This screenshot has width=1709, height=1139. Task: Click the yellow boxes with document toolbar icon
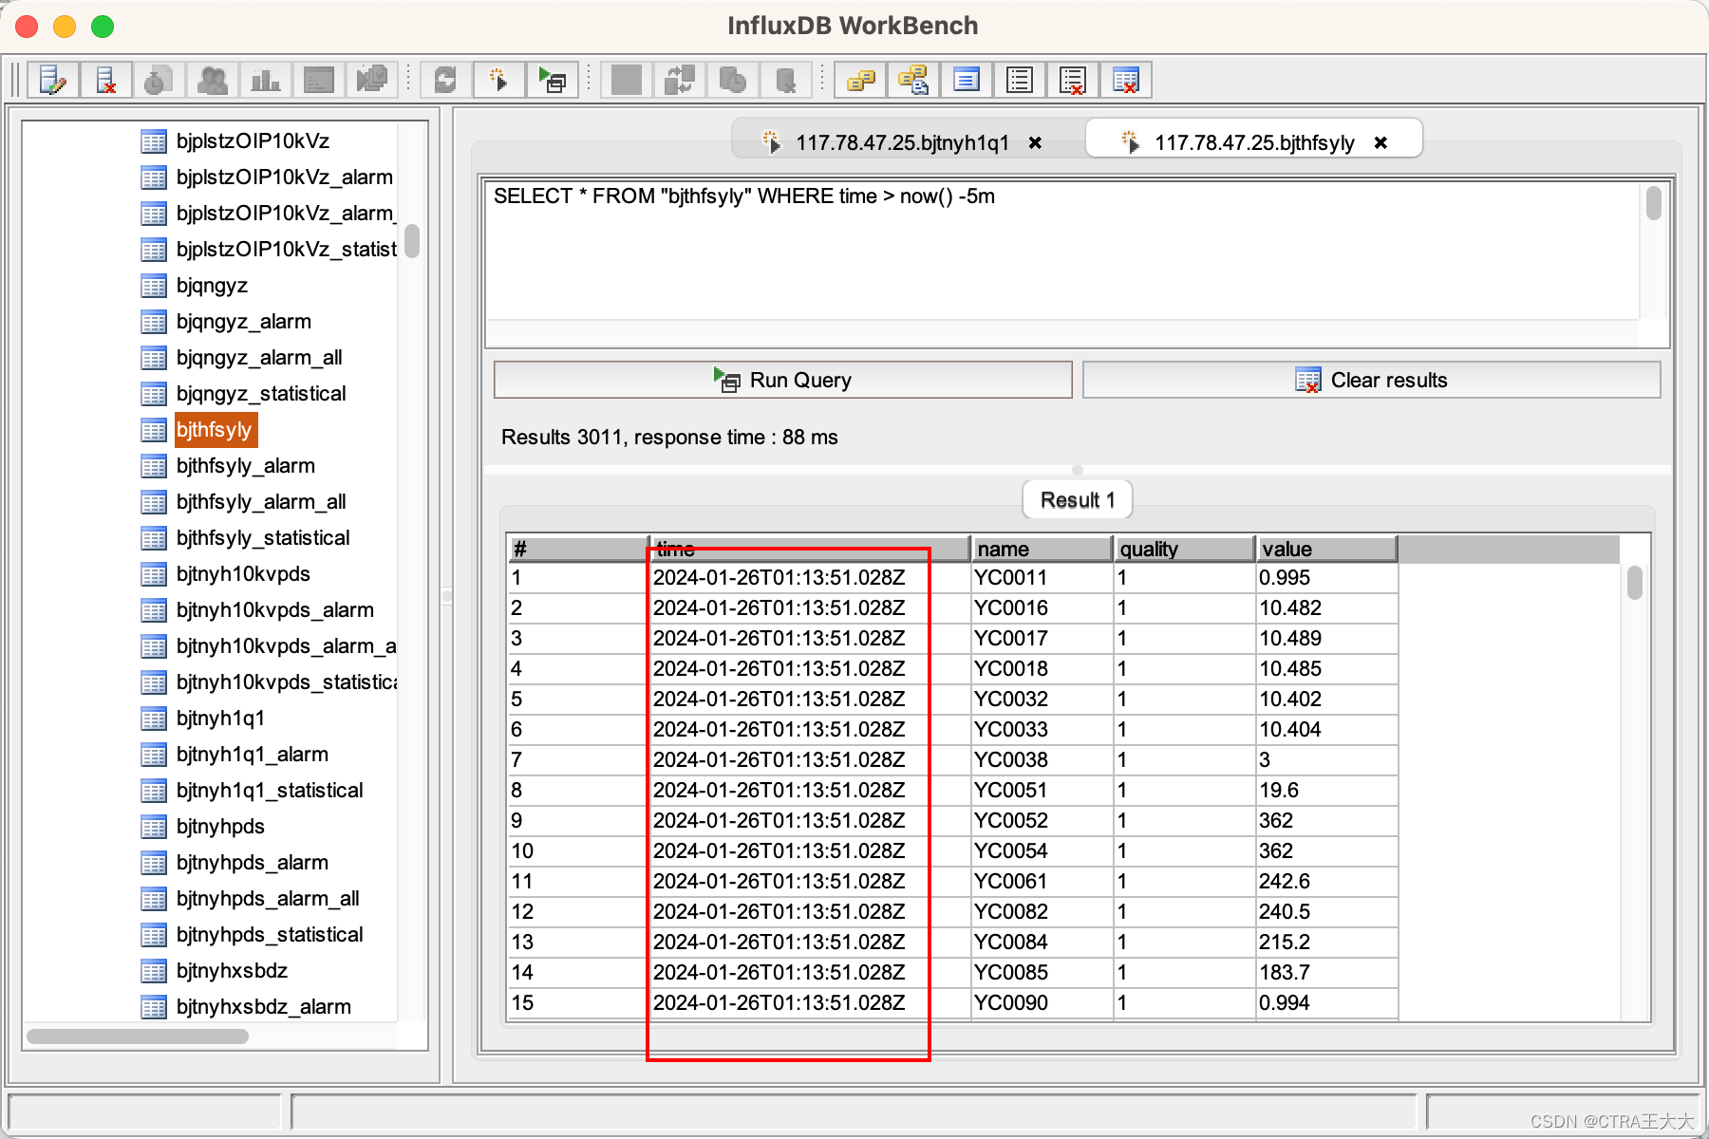coord(913,80)
